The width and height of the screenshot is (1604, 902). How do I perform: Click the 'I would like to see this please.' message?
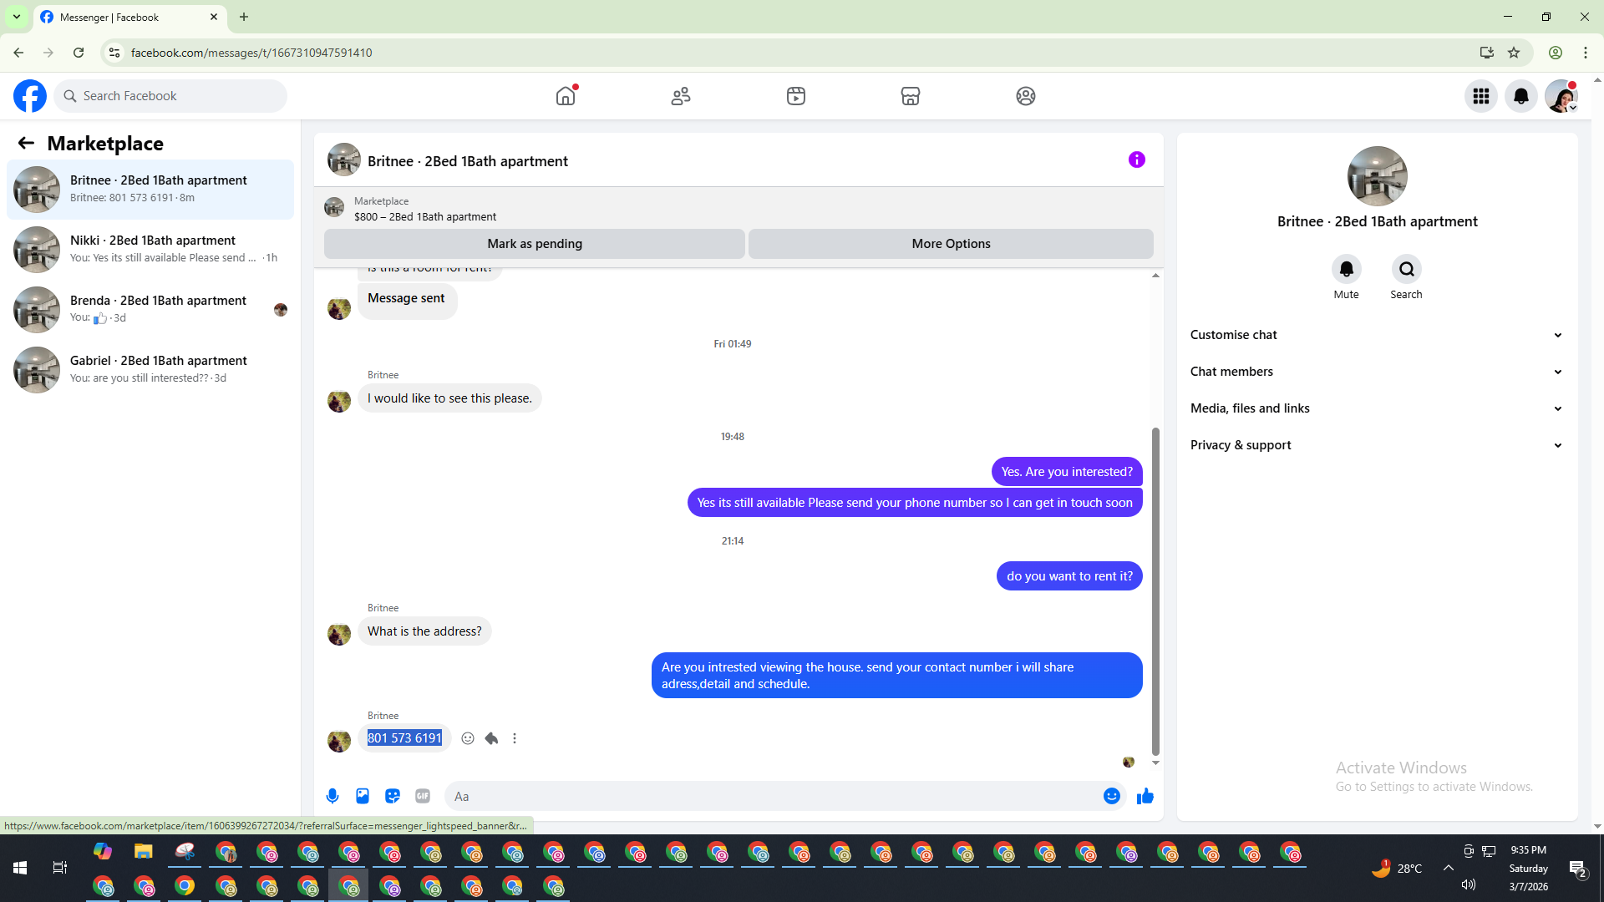pyautogui.click(x=449, y=398)
